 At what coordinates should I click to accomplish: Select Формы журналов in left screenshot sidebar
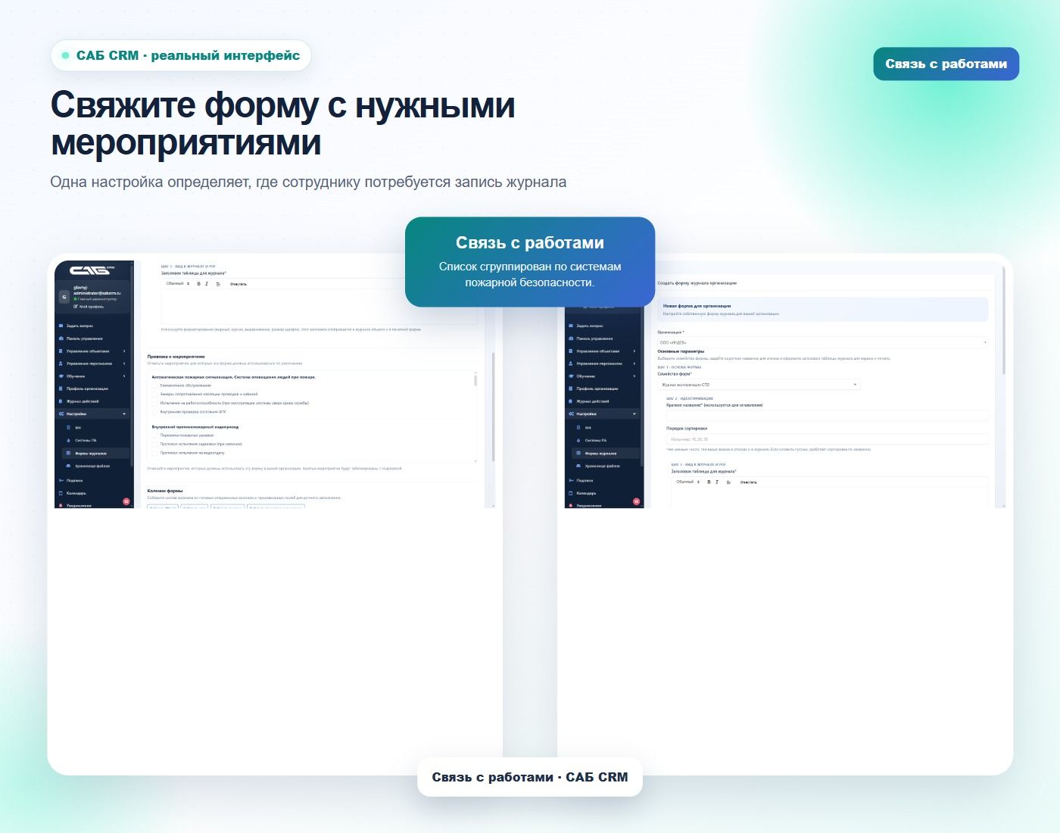click(97, 453)
